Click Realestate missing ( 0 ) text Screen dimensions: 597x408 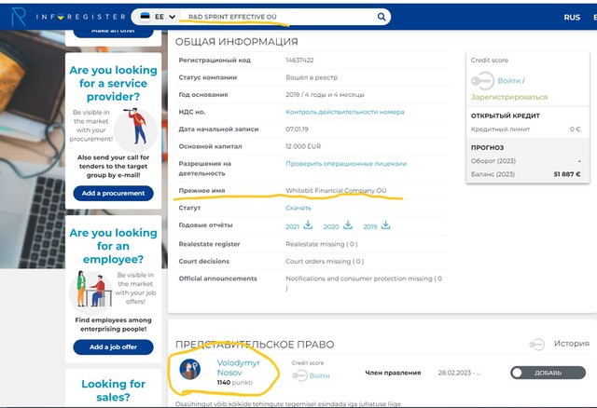click(321, 244)
